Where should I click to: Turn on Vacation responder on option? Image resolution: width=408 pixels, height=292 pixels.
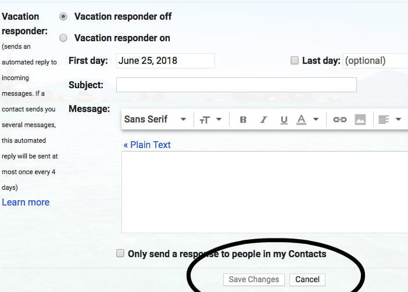coord(63,38)
